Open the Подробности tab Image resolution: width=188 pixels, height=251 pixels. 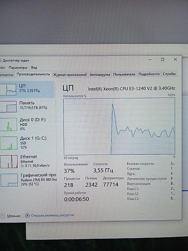(x=149, y=74)
